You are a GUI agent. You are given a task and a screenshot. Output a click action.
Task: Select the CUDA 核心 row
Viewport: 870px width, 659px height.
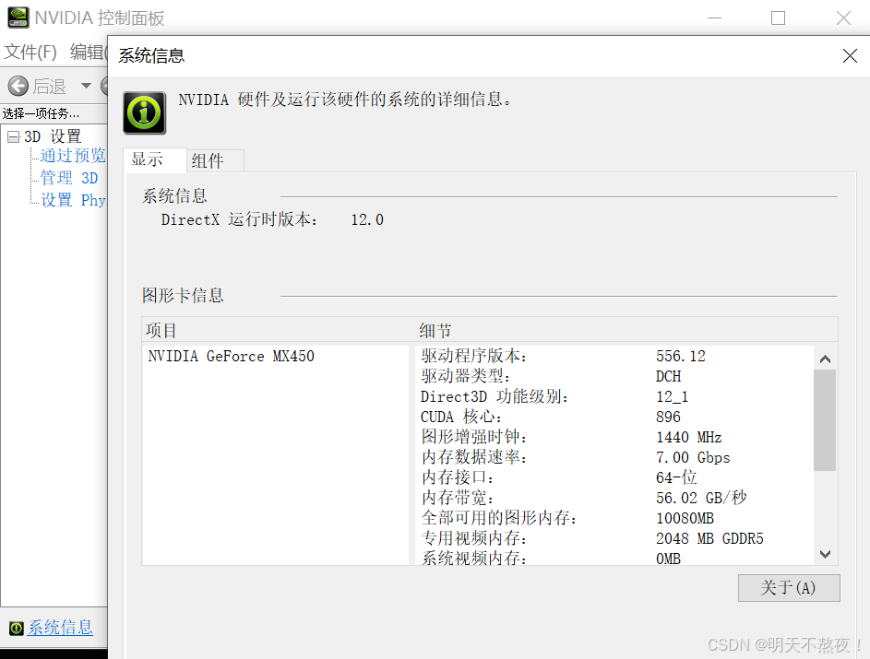click(x=614, y=417)
